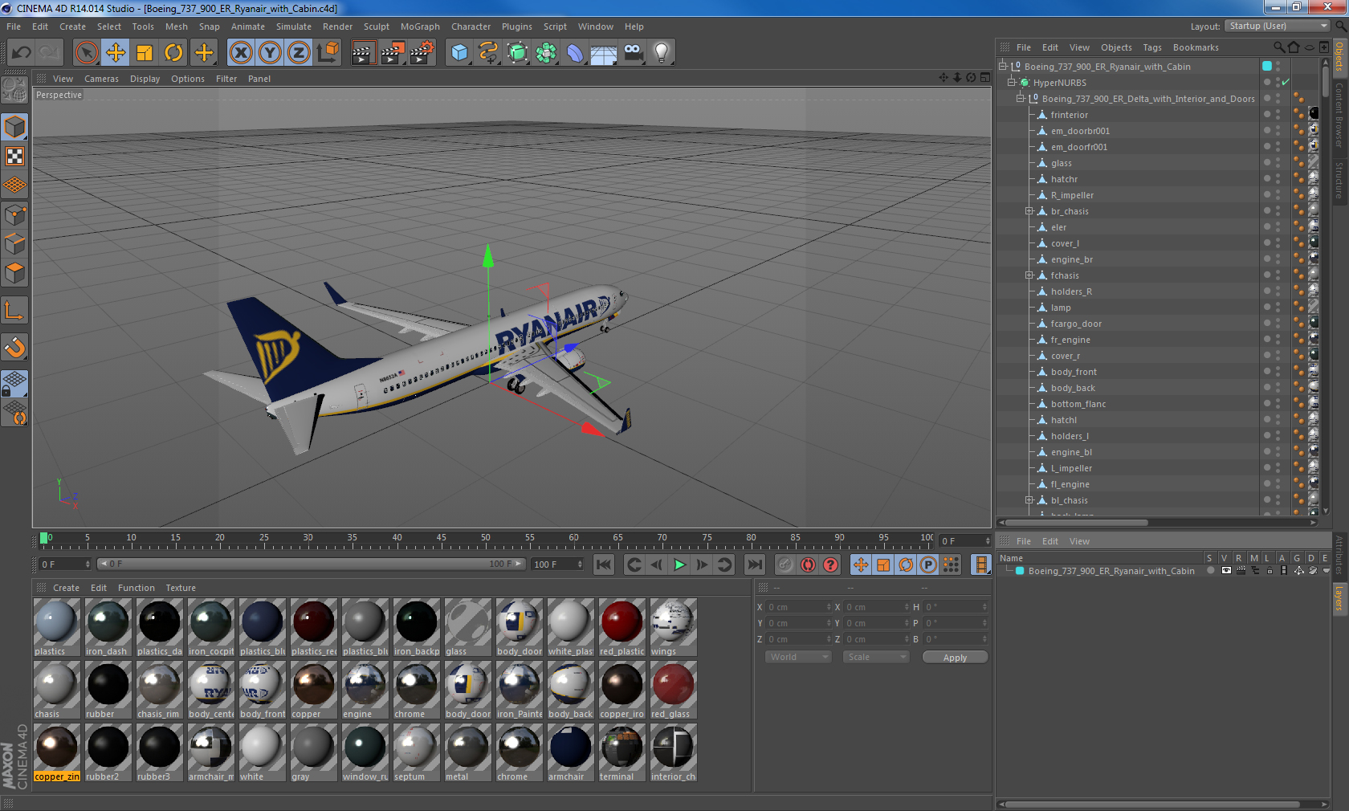The image size is (1349, 811).
Task: Select the body_front object
Action: pos(1073,372)
